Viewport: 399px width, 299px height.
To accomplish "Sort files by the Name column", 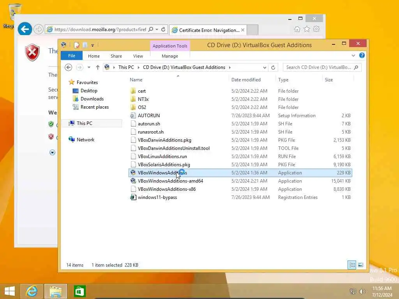I will point(136,80).
